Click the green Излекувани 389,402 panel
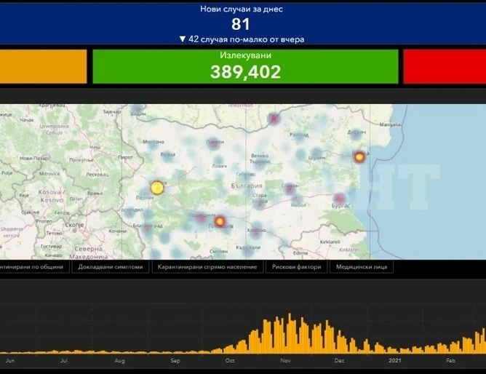 click(x=245, y=66)
